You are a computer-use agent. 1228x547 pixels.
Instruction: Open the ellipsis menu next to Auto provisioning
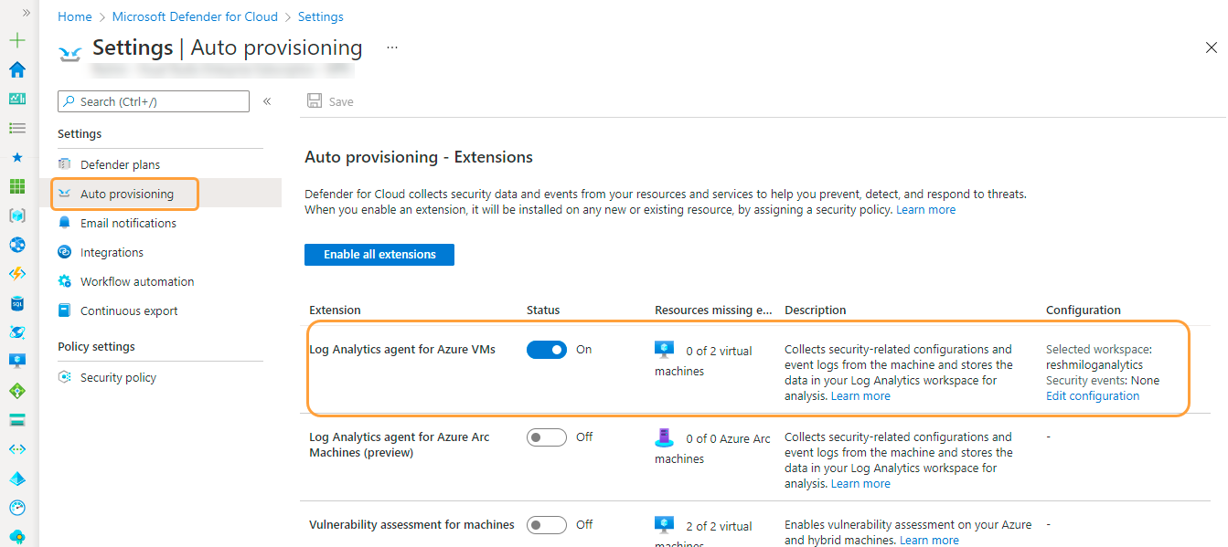pyautogui.click(x=391, y=47)
